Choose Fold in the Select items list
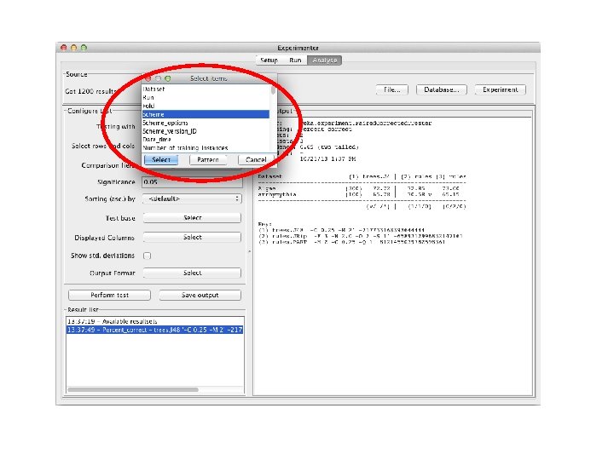 pyautogui.click(x=206, y=106)
